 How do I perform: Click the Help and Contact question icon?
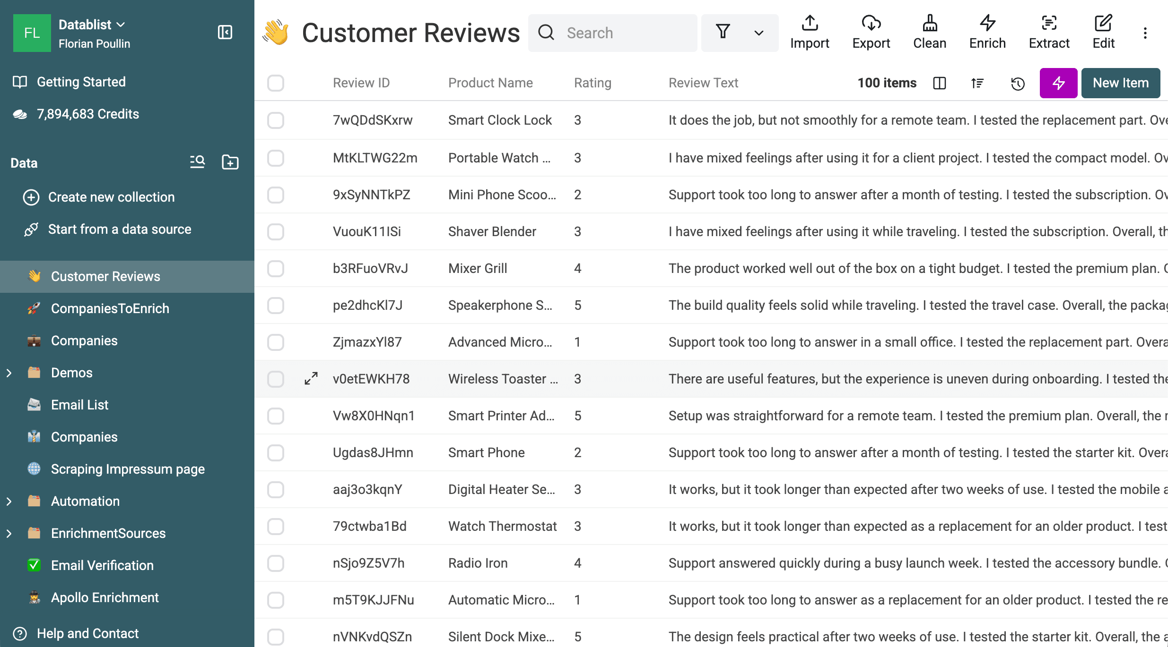20,633
